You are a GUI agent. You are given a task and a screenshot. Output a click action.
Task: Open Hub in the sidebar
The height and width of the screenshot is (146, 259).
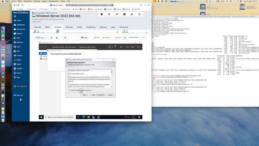pyautogui.click(x=17, y=51)
